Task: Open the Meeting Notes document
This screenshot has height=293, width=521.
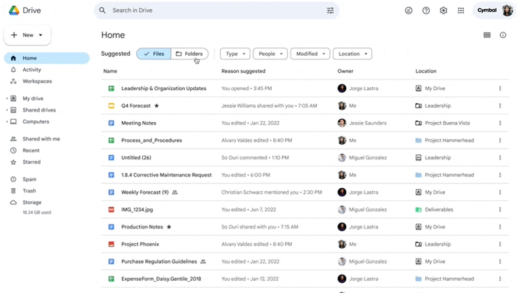Action: coord(139,123)
